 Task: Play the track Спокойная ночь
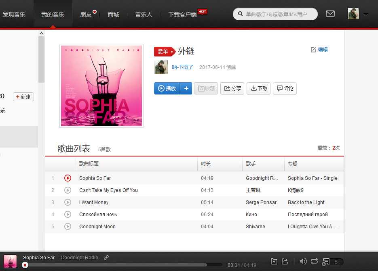68,214
